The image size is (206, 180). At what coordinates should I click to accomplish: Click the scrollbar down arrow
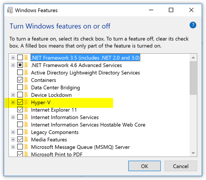click(x=193, y=153)
